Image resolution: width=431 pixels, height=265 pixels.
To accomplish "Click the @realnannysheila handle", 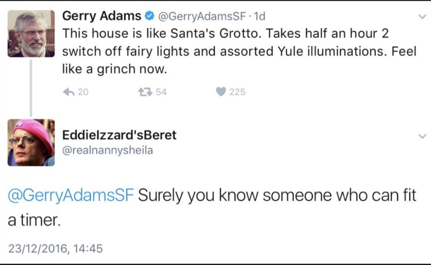I will pyautogui.click(x=107, y=150).
